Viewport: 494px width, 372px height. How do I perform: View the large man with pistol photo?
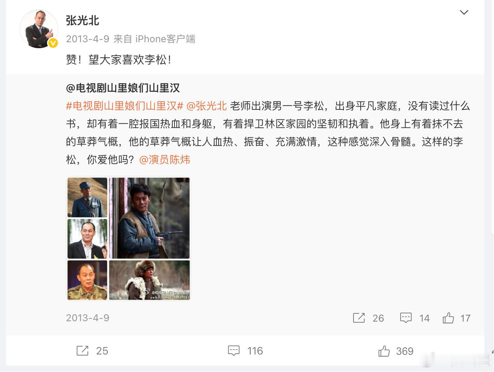[x=149, y=218]
